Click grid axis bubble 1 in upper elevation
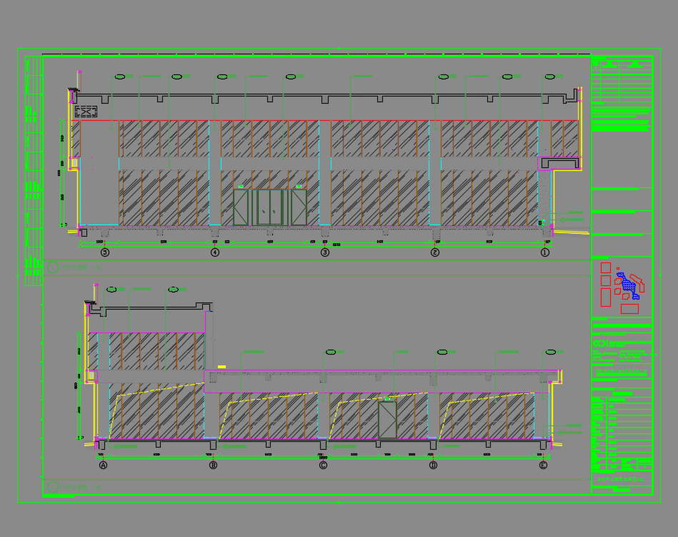 (545, 252)
